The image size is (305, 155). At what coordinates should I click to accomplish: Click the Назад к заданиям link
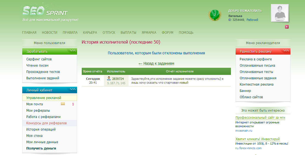pyautogui.click(x=156, y=63)
